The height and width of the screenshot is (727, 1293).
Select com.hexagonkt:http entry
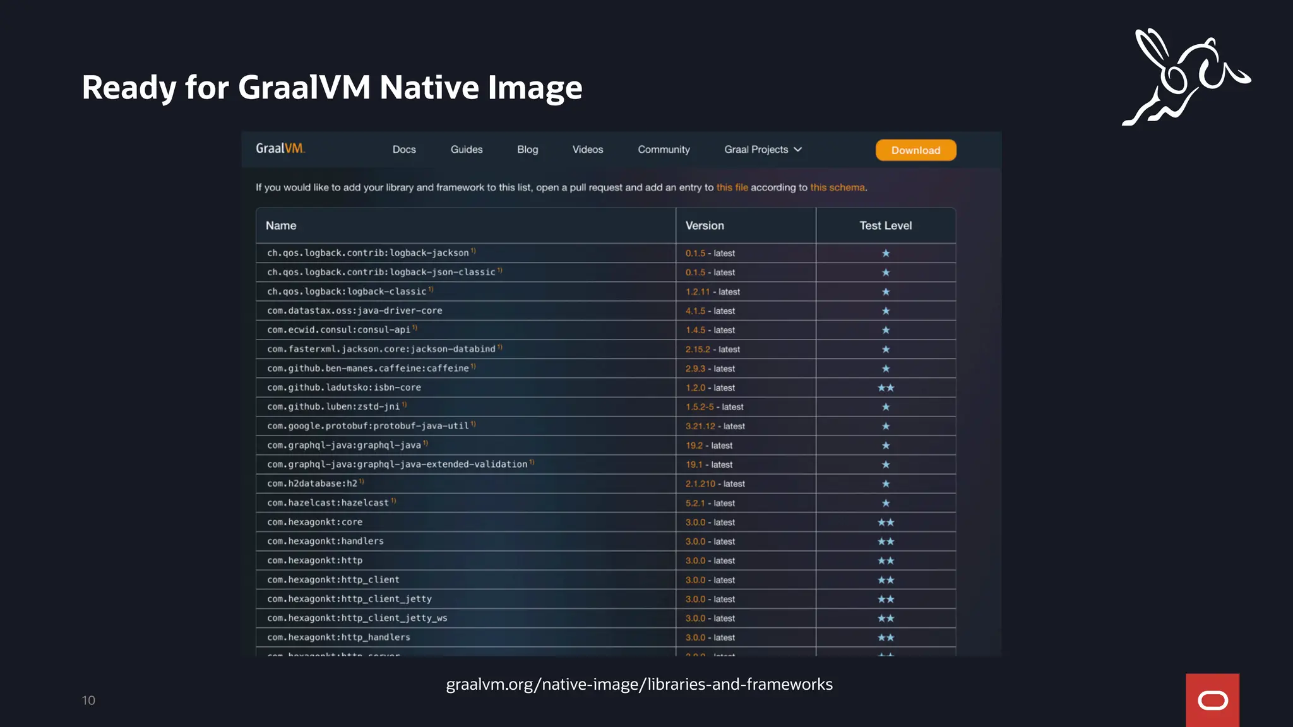(314, 560)
